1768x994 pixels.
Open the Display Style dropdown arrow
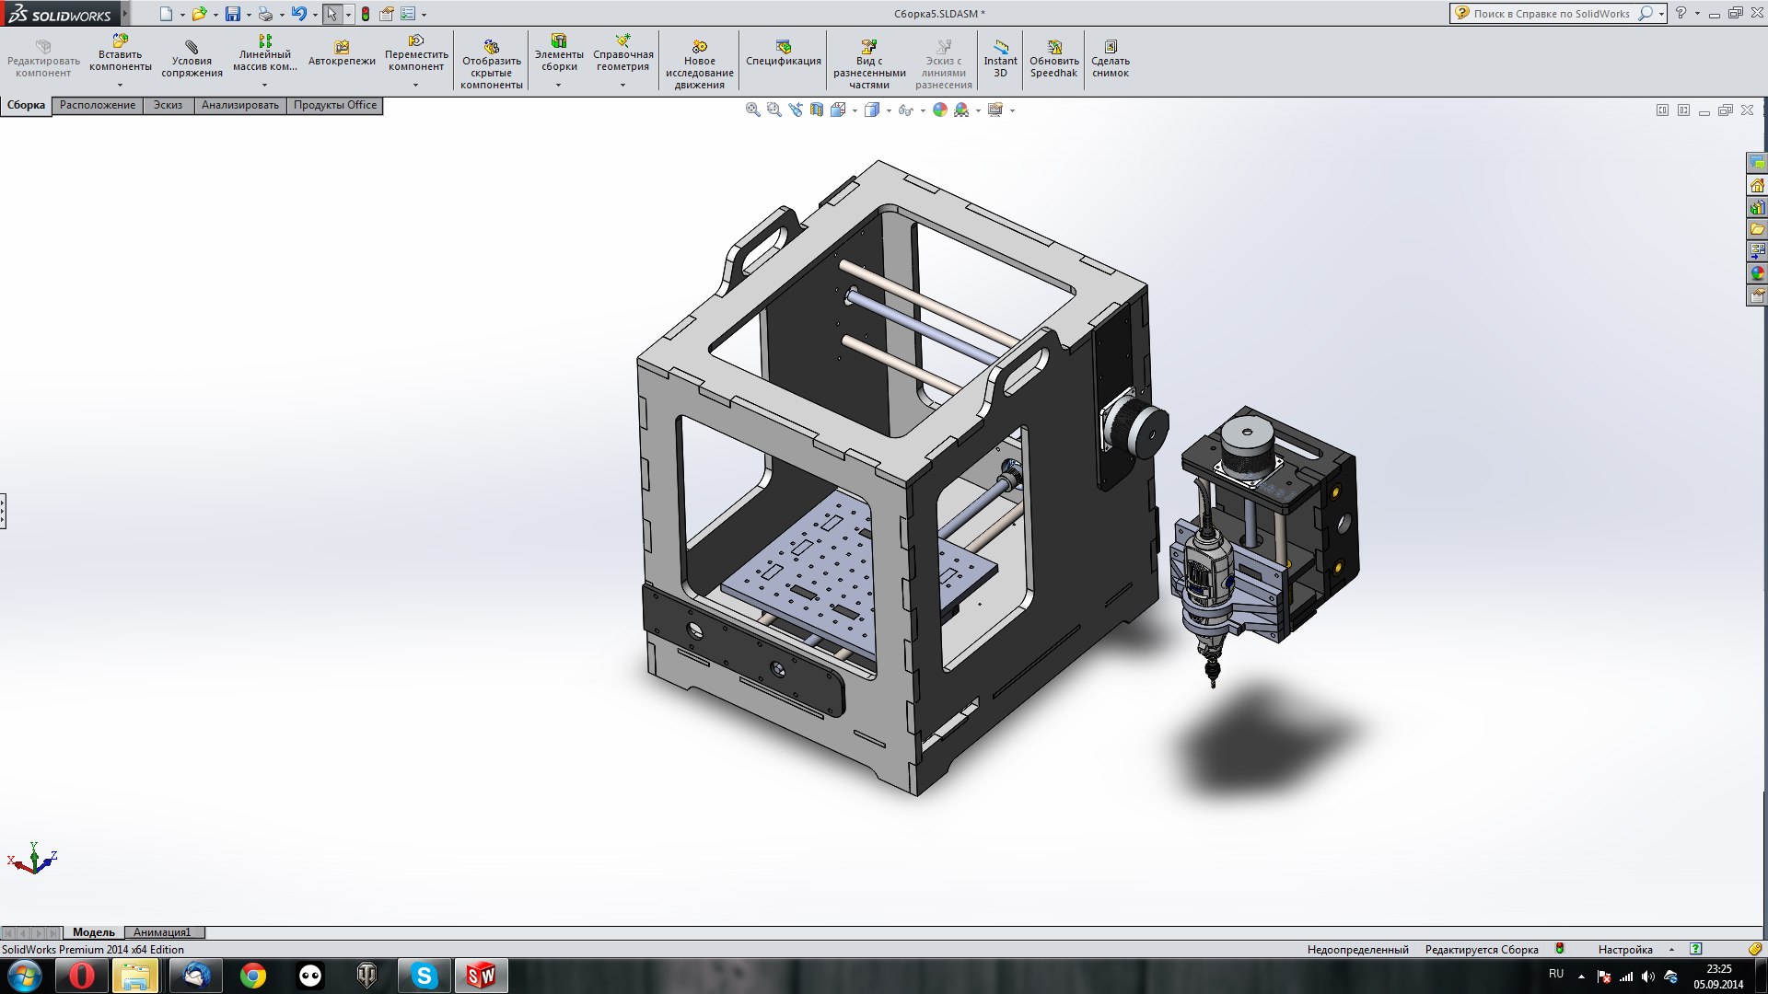[x=889, y=110]
